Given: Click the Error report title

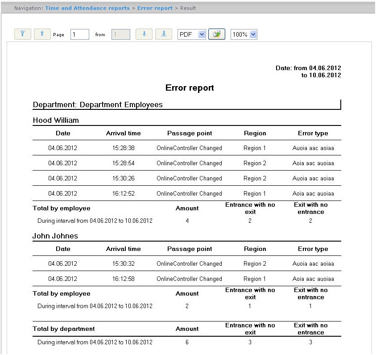Looking at the screenshot, I should tap(190, 88).
